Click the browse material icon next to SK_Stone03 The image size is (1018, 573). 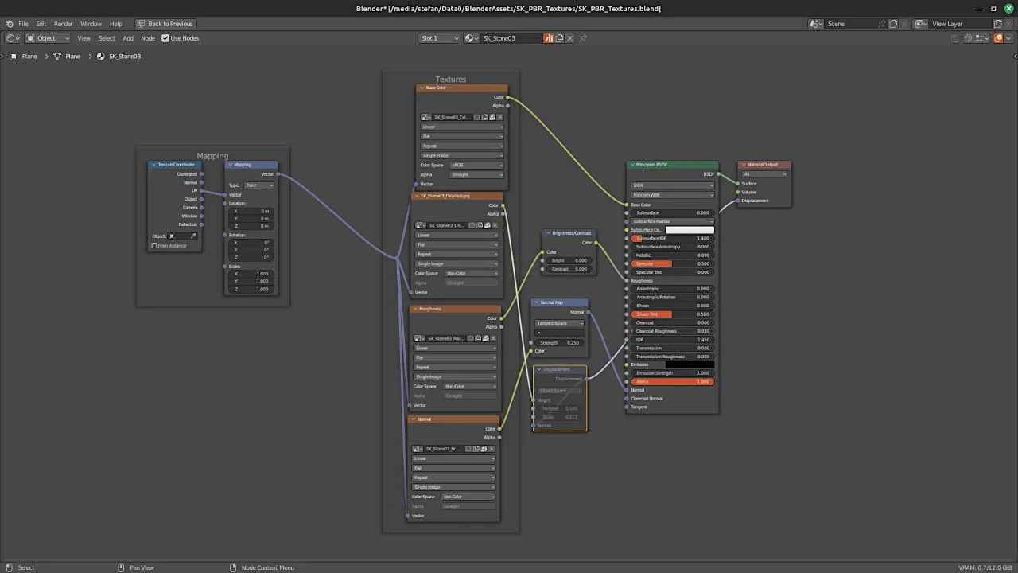(x=468, y=37)
